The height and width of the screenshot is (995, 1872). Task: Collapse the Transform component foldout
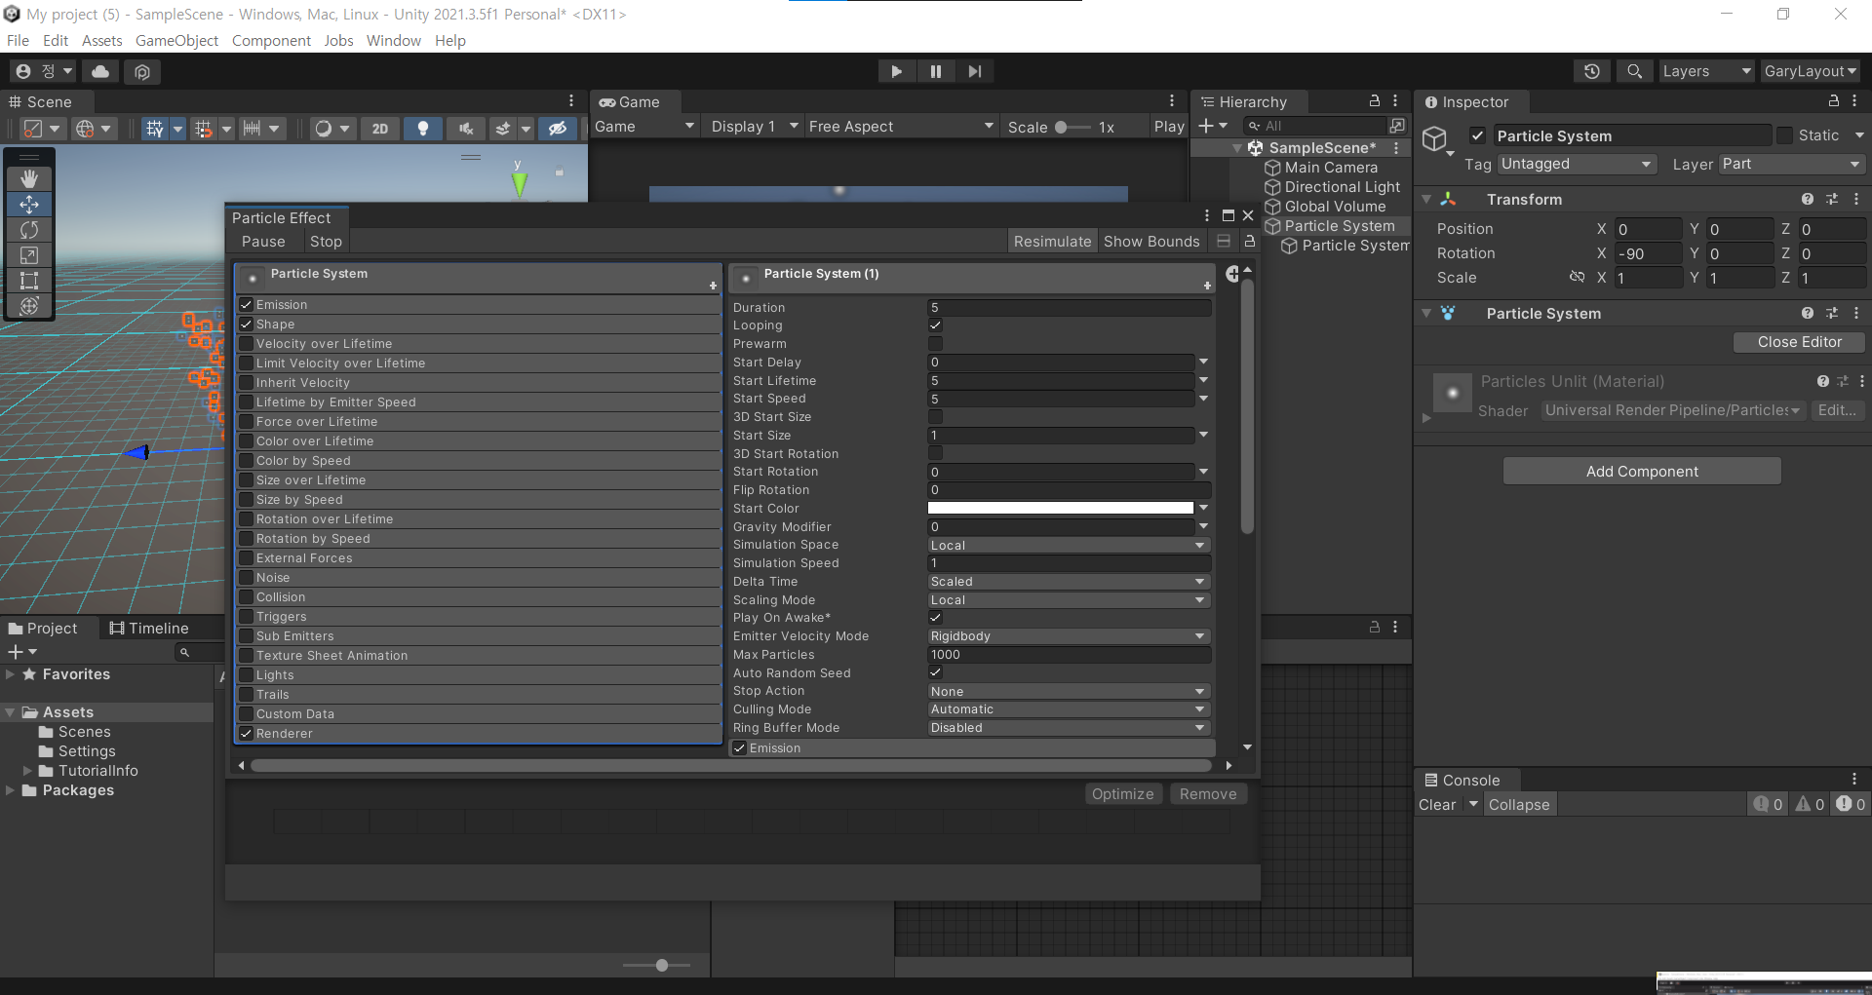point(1426,199)
